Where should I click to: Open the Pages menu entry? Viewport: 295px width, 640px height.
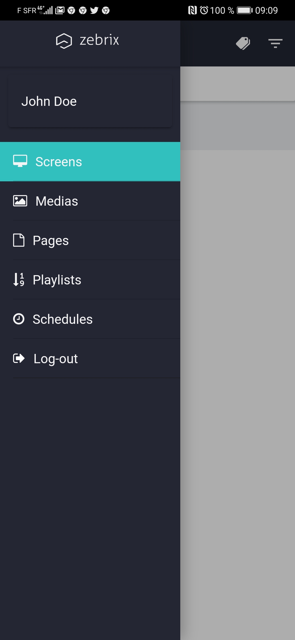(51, 240)
